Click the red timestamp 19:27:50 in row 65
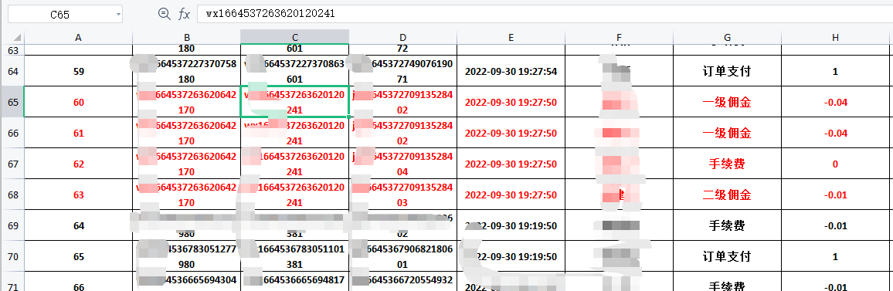The width and height of the screenshot is (893, 291). 511,103
